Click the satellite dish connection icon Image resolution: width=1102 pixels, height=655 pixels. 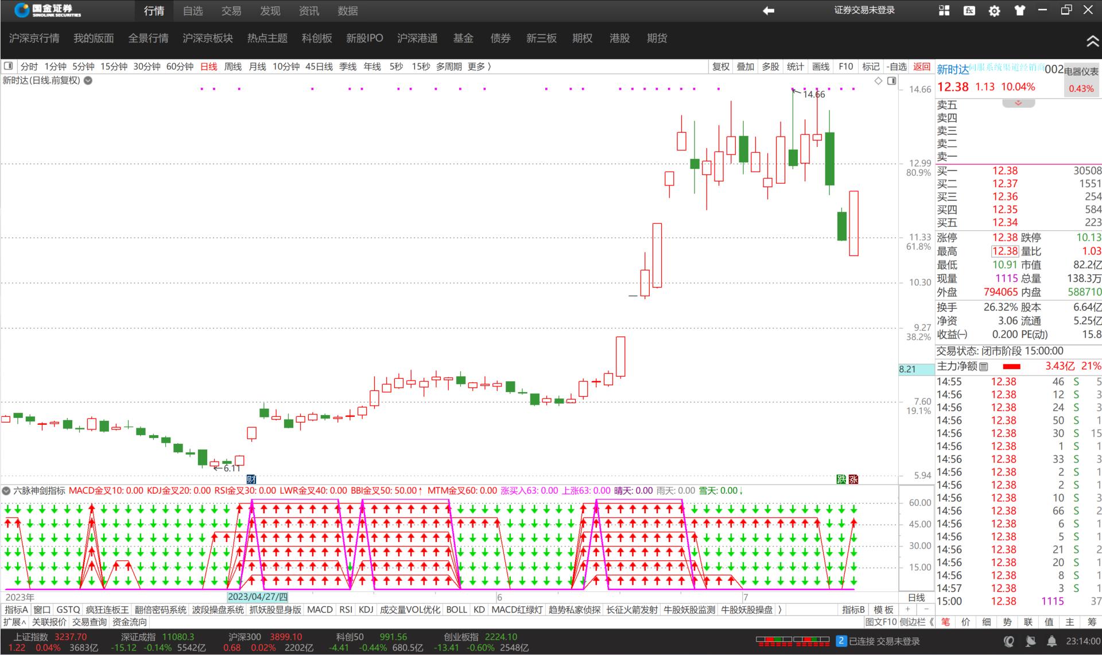pyautogui.click(x=1031, y=641)
